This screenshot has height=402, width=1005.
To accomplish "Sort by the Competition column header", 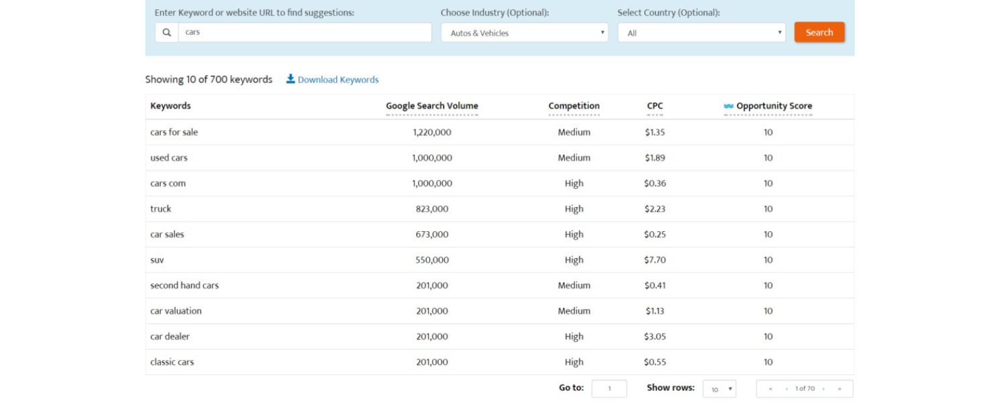I will 574,106.
